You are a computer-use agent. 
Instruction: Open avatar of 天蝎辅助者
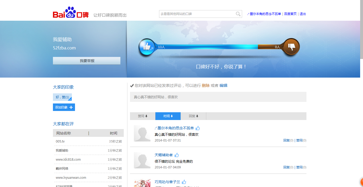[x=142, y=160]
